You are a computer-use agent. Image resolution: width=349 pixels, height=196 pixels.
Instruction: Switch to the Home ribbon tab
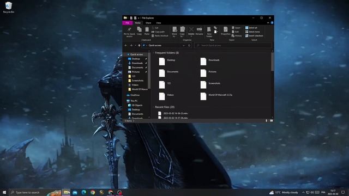(x=138, y=23)
